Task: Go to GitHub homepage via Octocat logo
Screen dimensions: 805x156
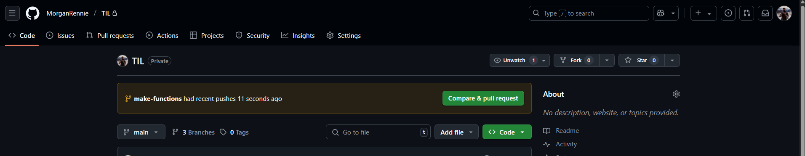Action: coord(32,13)
